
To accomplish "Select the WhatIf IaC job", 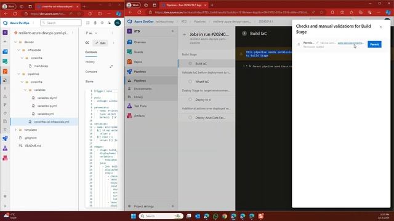I will [x=207, y=82].
